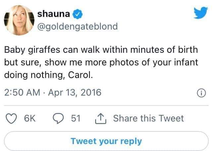The width and height of the screenshot is (215, 151).
Task: Click the share upload arrow icon
Action: (101, 118)
